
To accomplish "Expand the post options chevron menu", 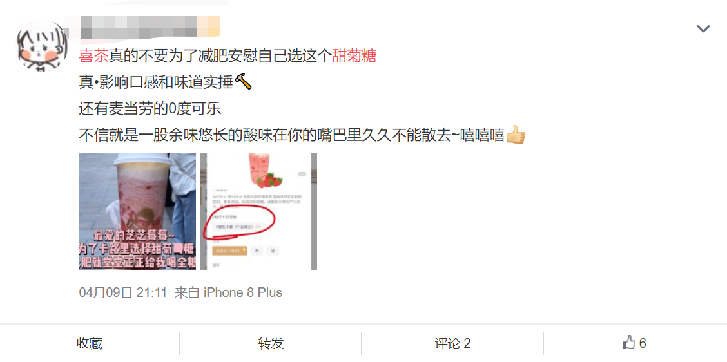I will tap(703, 29).
